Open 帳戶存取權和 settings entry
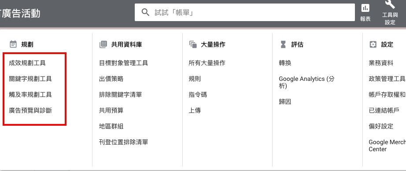Viewport: 406px width, 171px height. tap(387, 95)
